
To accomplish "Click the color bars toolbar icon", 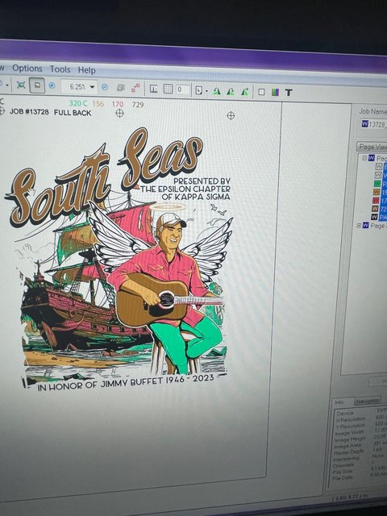I will (x=275, y=92).
